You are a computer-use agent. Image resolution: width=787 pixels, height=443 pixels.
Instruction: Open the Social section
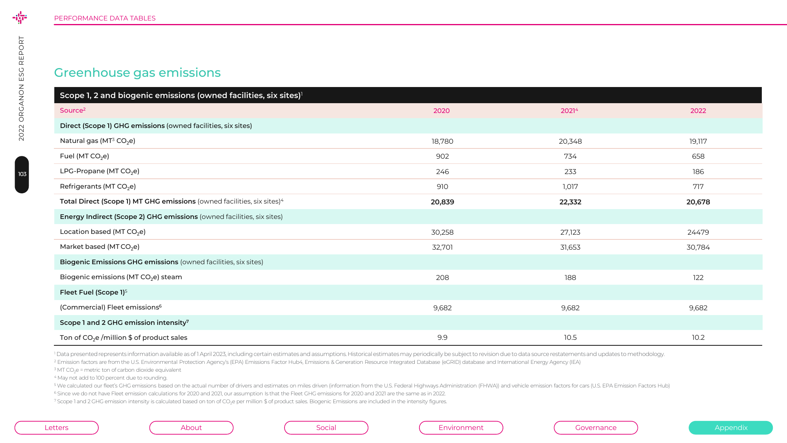point(326,428)
